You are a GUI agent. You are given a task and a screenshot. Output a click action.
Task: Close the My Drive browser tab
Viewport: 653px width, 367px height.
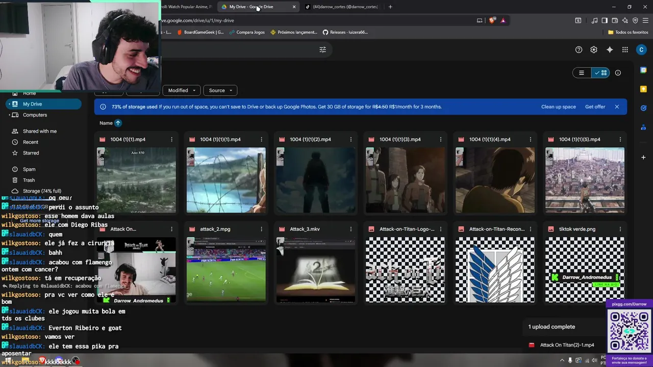click(x=294, y=7)
